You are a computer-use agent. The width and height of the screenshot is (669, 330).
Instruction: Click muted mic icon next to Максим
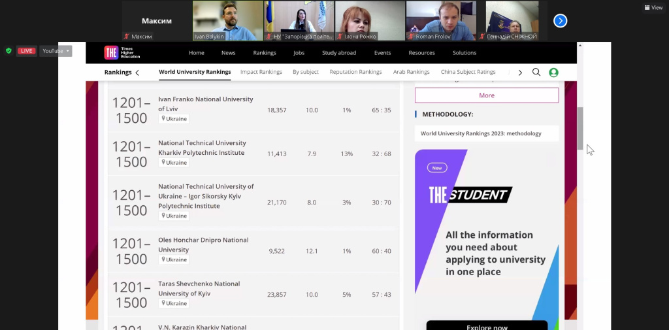pyautogui.click(x=126, y=37)
